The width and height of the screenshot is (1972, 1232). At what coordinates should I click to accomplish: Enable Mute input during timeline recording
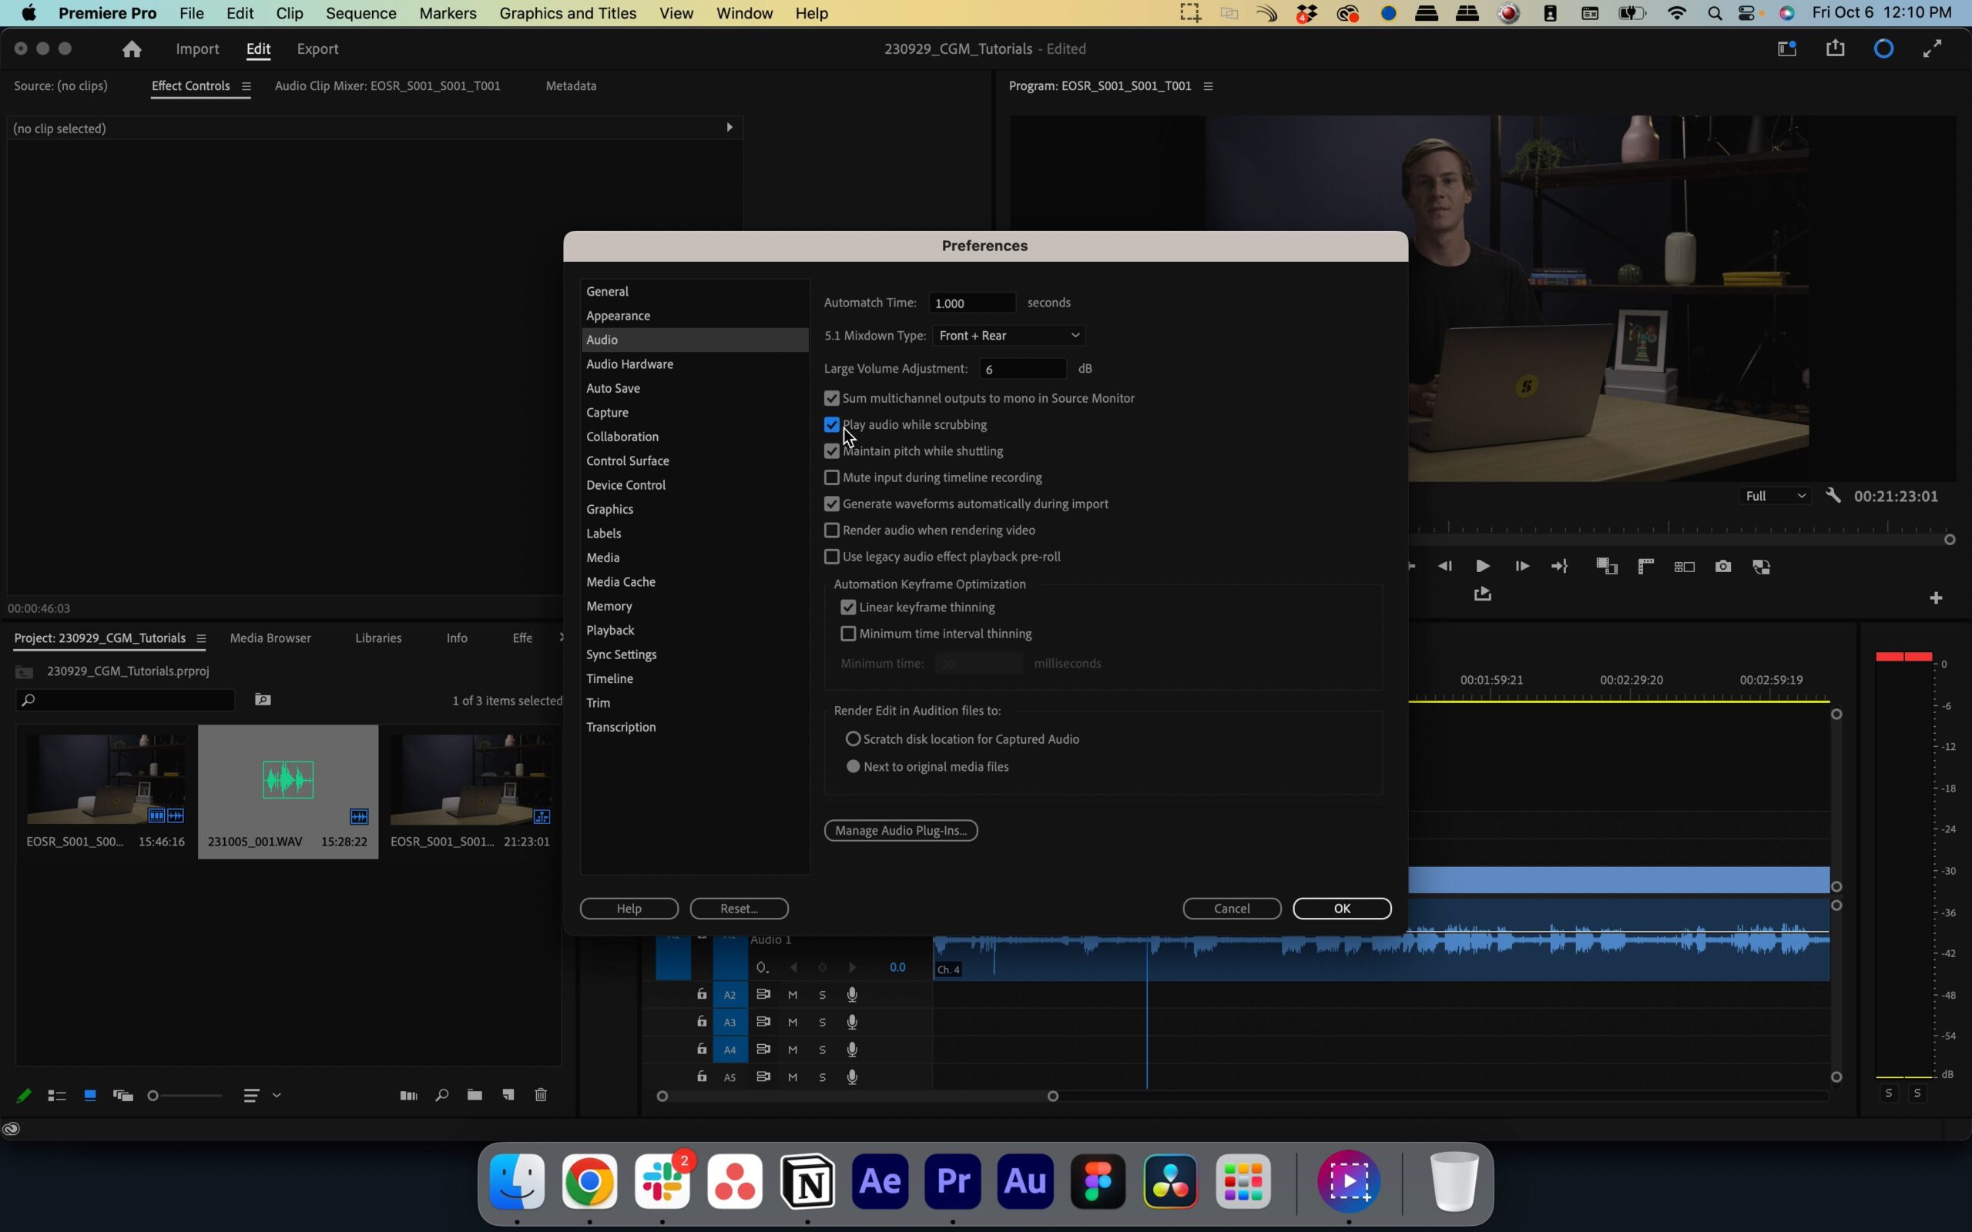coord(831,477)
